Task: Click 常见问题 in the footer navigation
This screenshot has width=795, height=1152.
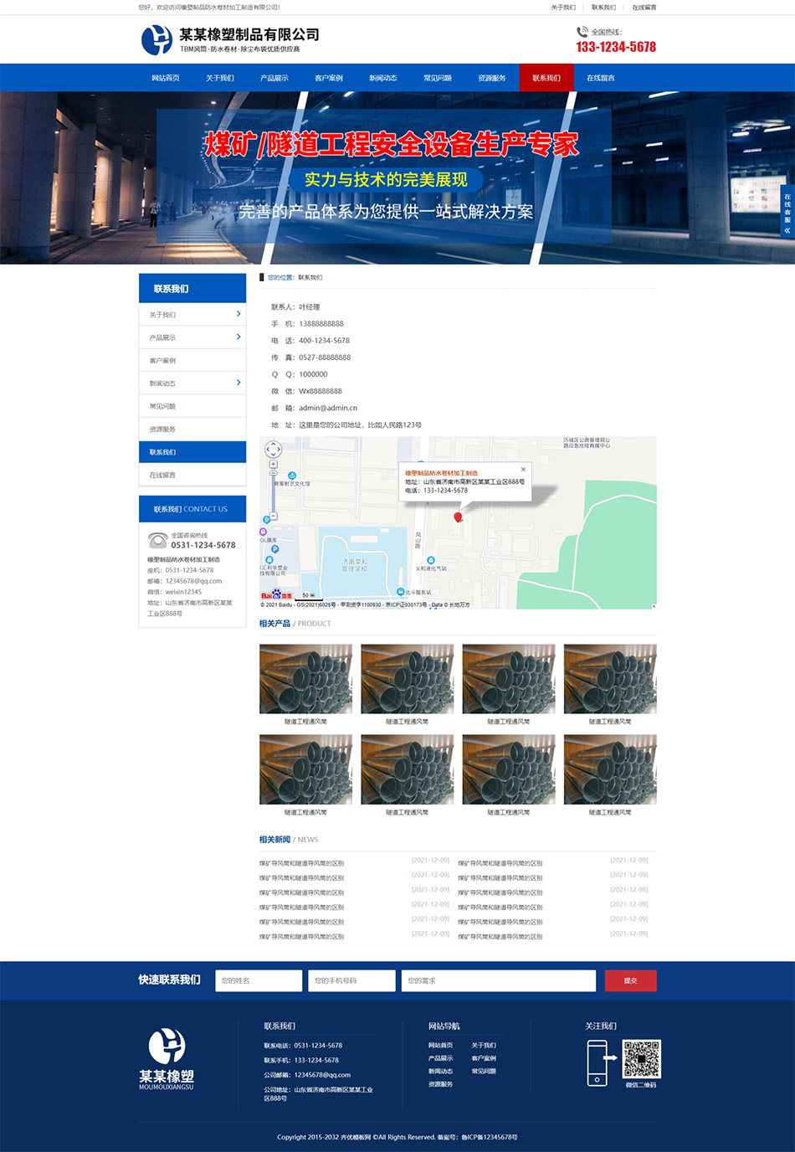Action: click(484, 1071)
